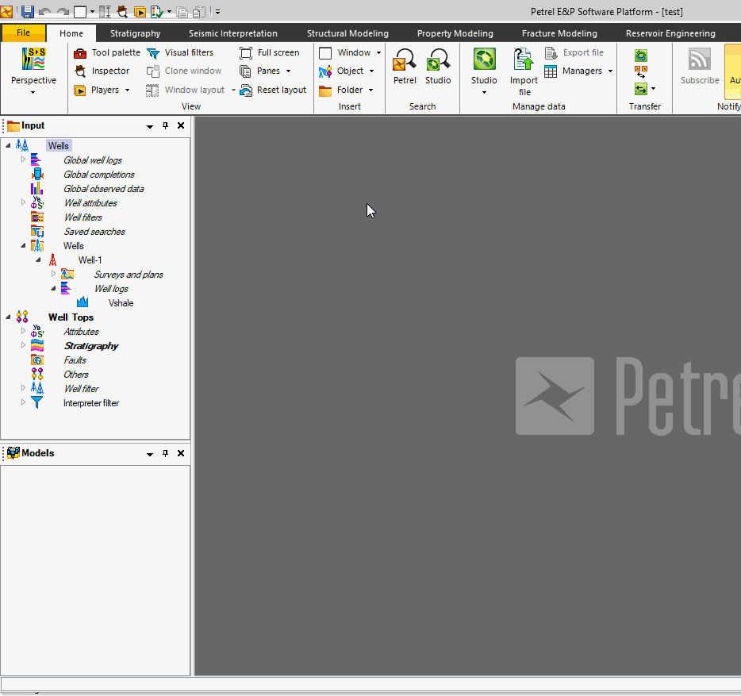Open the Managers dropdown
This screenshot has width=741, height=696.
click(x=578, y=71)
